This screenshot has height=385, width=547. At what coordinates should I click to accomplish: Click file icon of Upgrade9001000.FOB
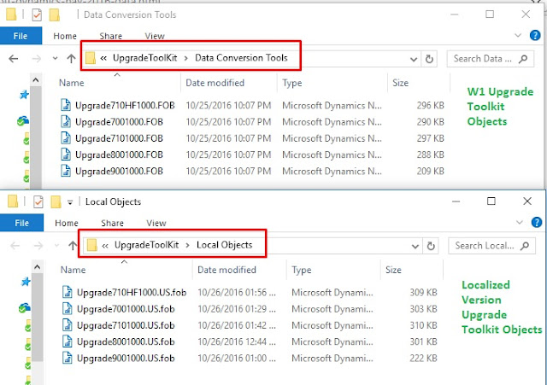click(66, 171)
